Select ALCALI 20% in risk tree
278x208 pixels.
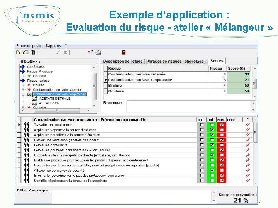[x=49, y=103]
